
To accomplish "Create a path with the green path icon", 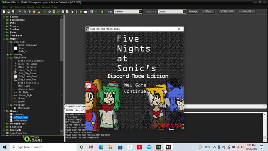I will pos(58,12).
